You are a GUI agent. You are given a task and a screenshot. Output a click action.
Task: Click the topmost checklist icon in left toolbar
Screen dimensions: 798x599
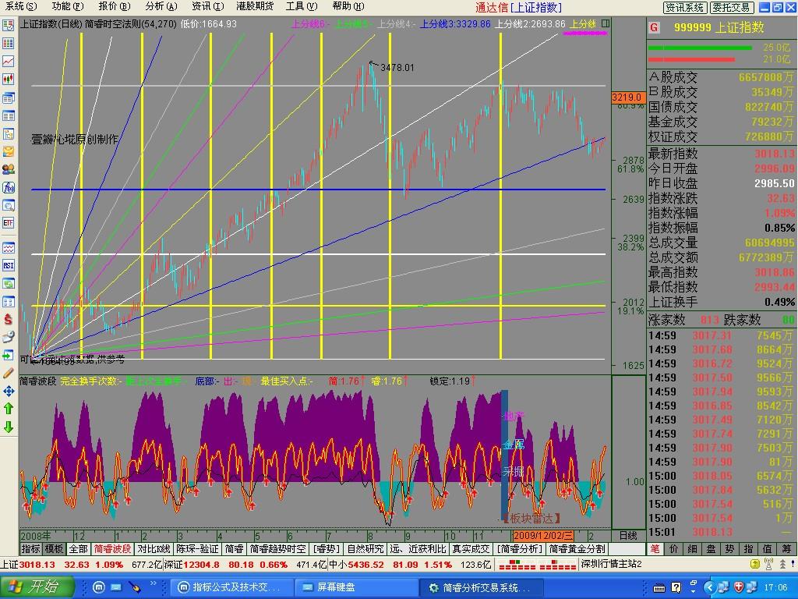point(8,26)
